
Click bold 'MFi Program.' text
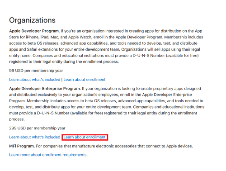(22, 146)
